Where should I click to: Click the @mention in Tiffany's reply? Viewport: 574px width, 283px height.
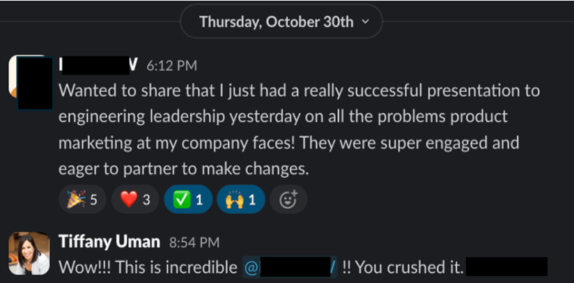[x=289, y=267]
